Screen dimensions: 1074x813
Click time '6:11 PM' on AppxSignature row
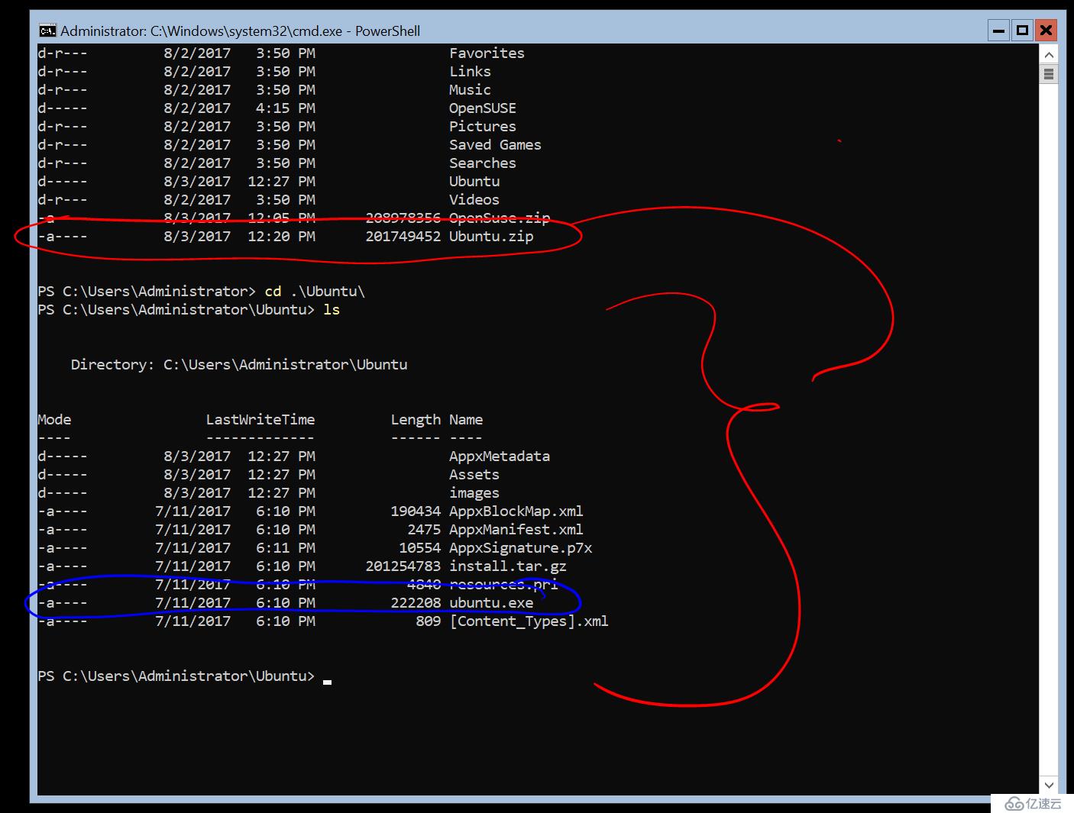(286, 548)
